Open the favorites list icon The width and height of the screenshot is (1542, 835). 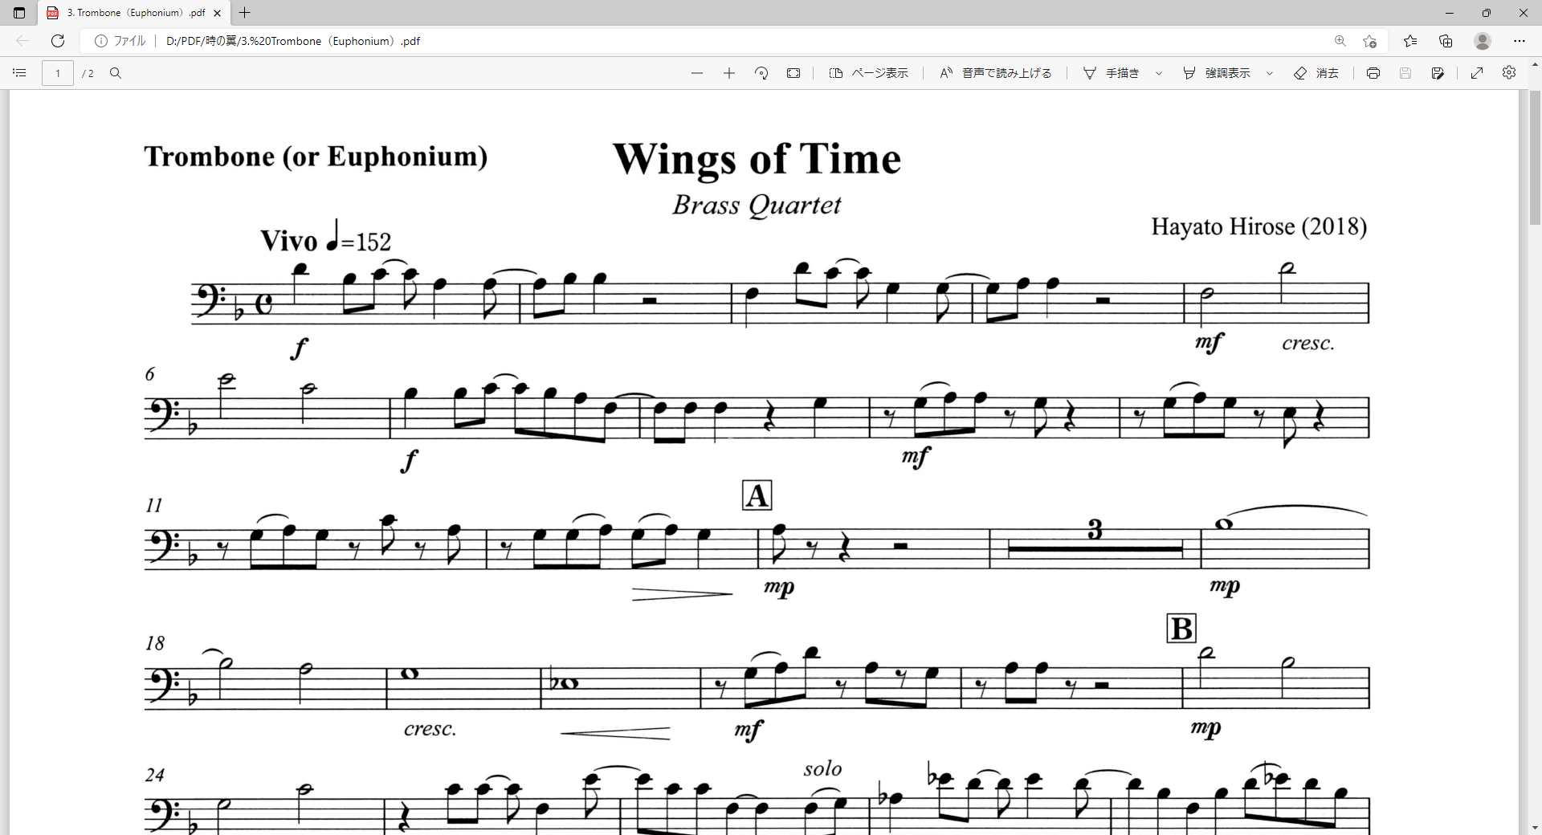[1410, 41]
